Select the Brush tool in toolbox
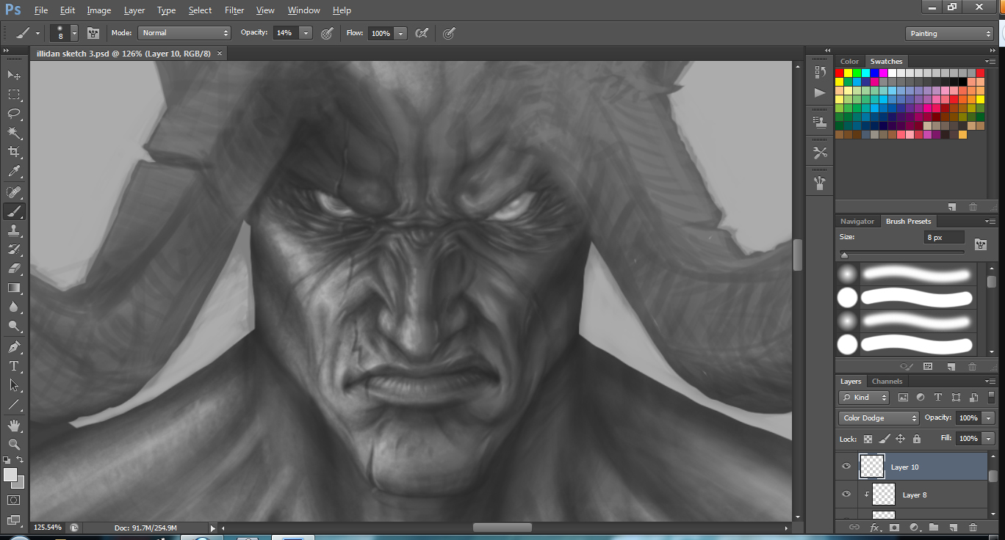Viewport: 1005px width, 540px height. click(14, 211)
